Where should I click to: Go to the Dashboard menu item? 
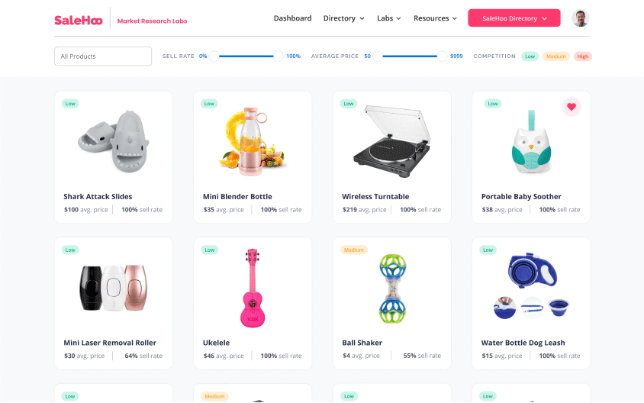[x=292, y=18]
